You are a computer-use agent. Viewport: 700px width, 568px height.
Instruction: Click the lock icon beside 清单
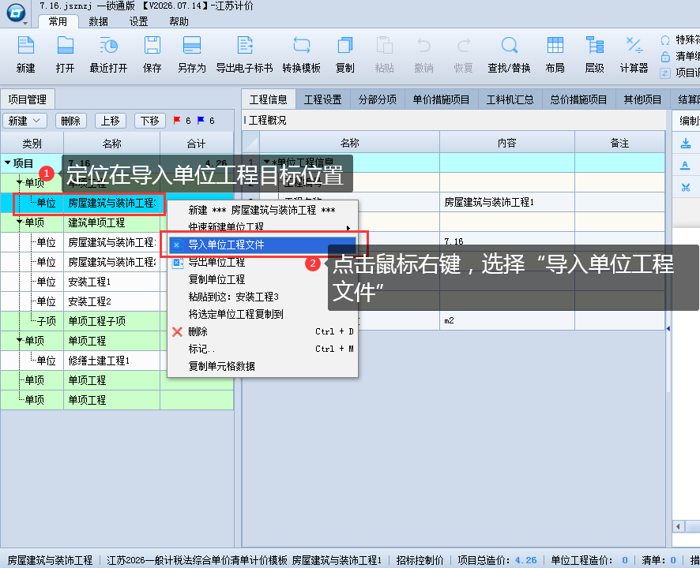665,57
